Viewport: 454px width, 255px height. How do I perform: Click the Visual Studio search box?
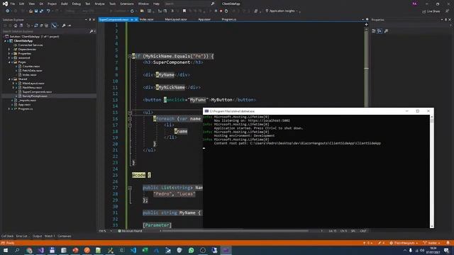click(189, 4)
